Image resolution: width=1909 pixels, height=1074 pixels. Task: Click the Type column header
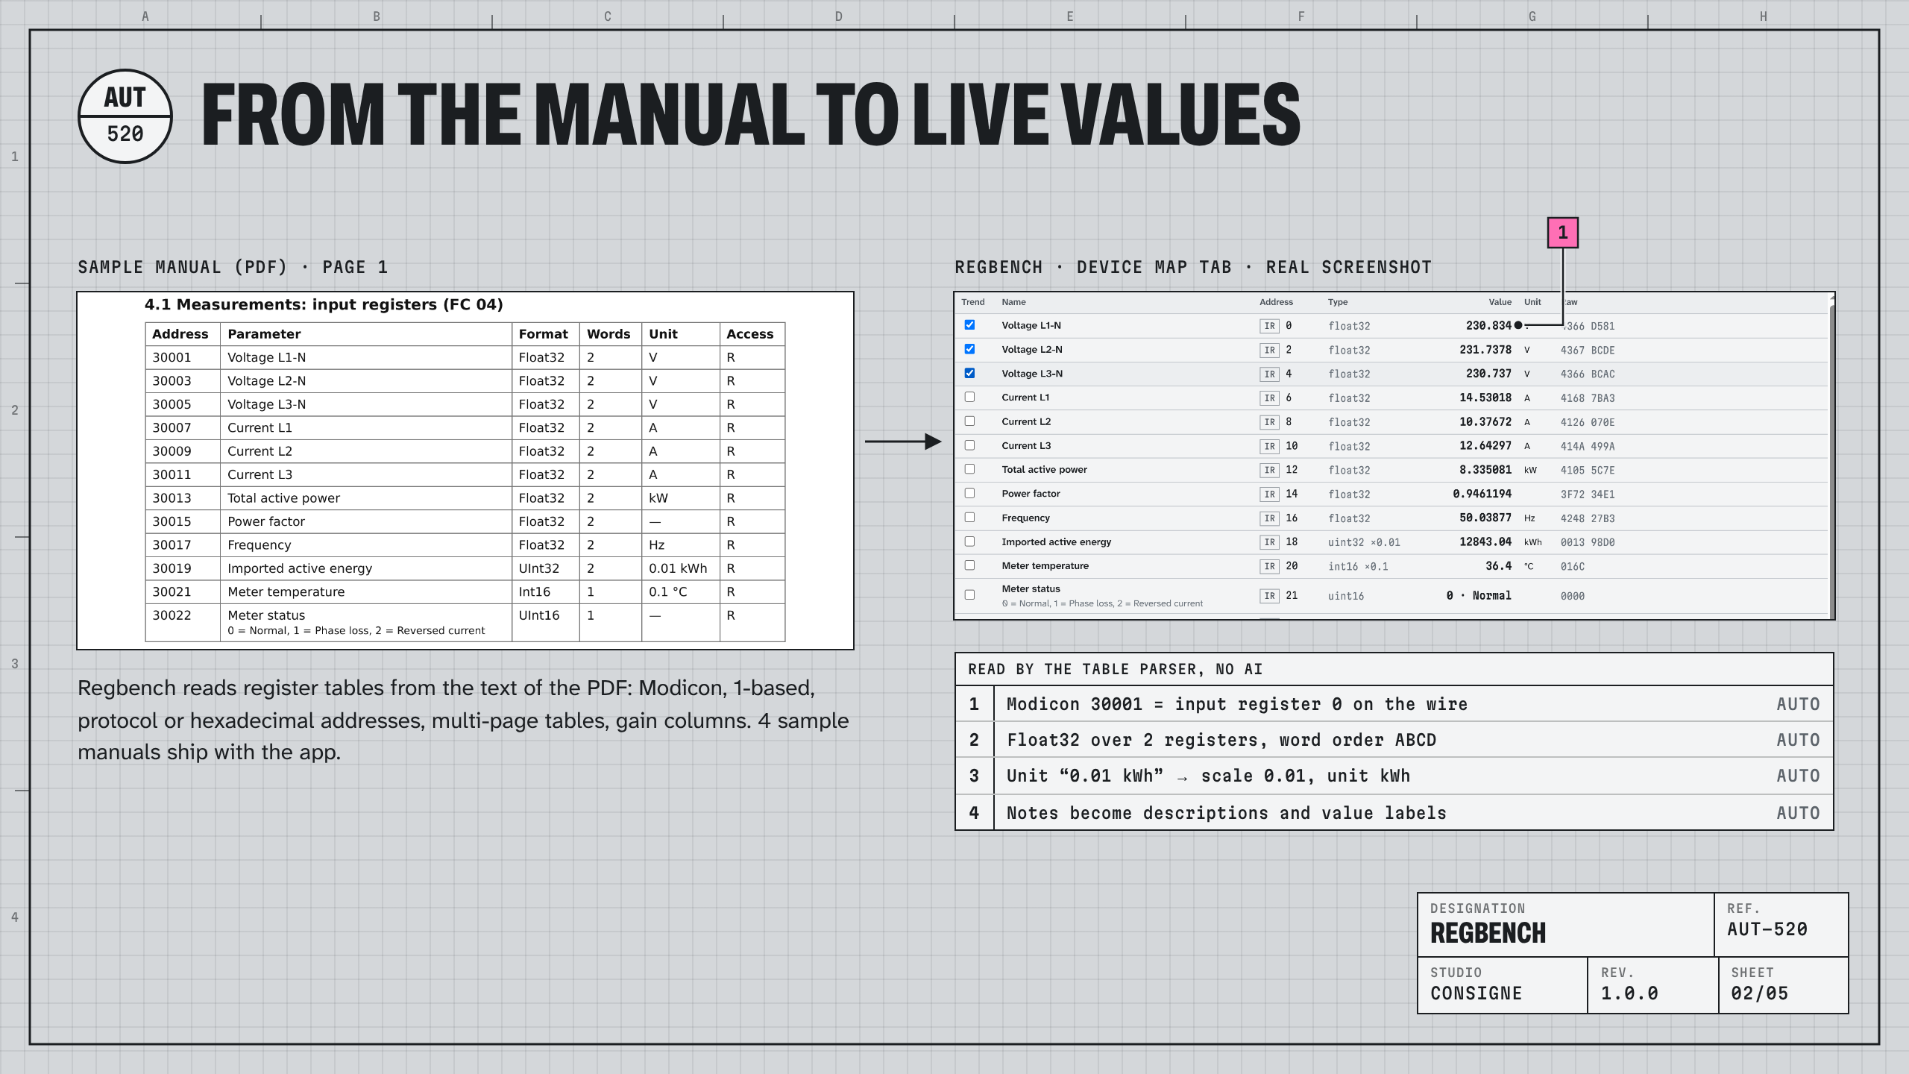point(1338,302)
